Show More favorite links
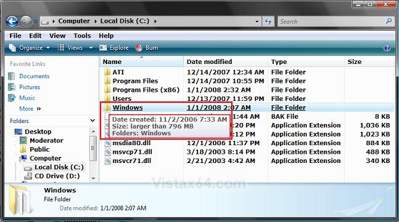The height and width of the screenshot is (222, 399). 30,109
